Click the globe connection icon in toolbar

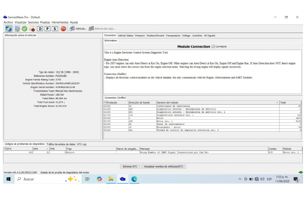click(x=8, y=29)
